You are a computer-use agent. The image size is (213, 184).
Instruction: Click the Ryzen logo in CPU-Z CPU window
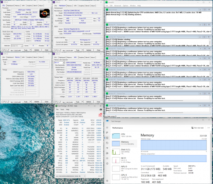pos(44,13)
